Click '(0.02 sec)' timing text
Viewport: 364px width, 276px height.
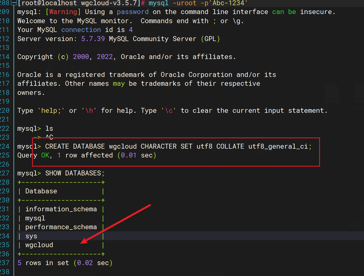(93, 263)
